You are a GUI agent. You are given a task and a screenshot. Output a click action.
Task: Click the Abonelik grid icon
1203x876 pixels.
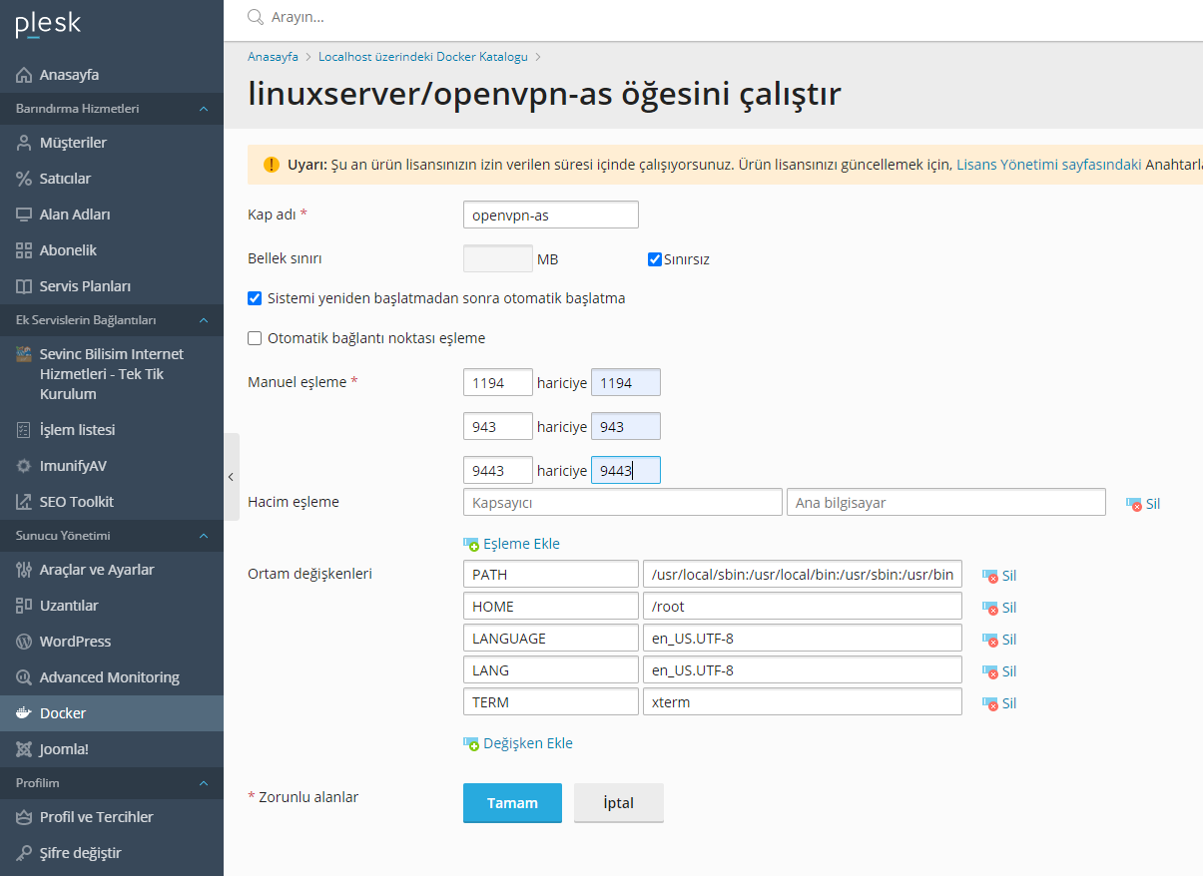click(24, 250)
